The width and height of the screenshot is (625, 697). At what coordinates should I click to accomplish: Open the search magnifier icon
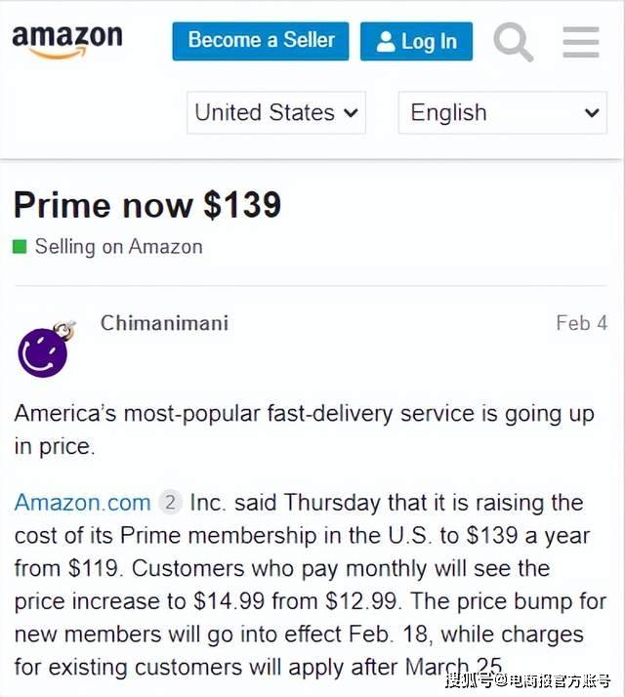point(513,42)
